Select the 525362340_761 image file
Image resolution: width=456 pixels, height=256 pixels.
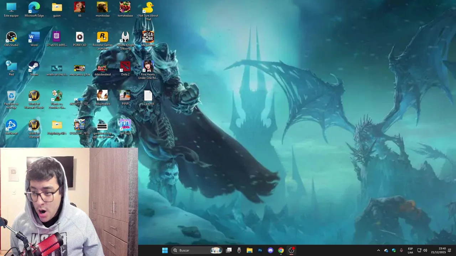coord(79,127)
